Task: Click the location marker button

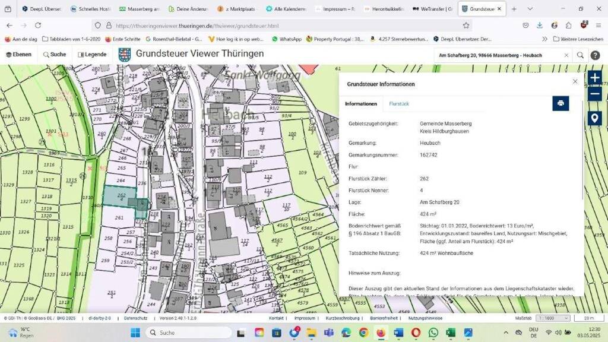Action: pyautogui.click(x=594, y=118)
